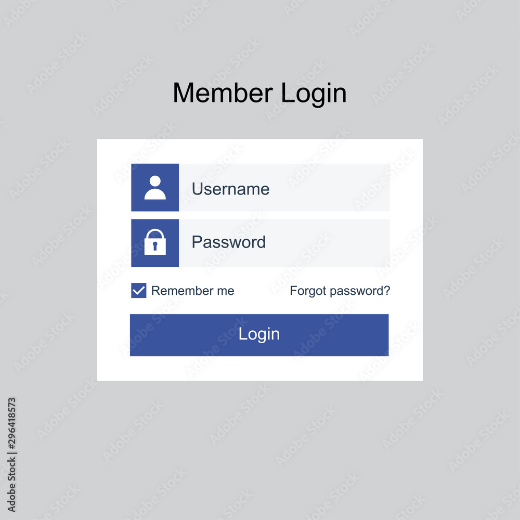Click the white checkmark inside the blue box

point(139,291)
